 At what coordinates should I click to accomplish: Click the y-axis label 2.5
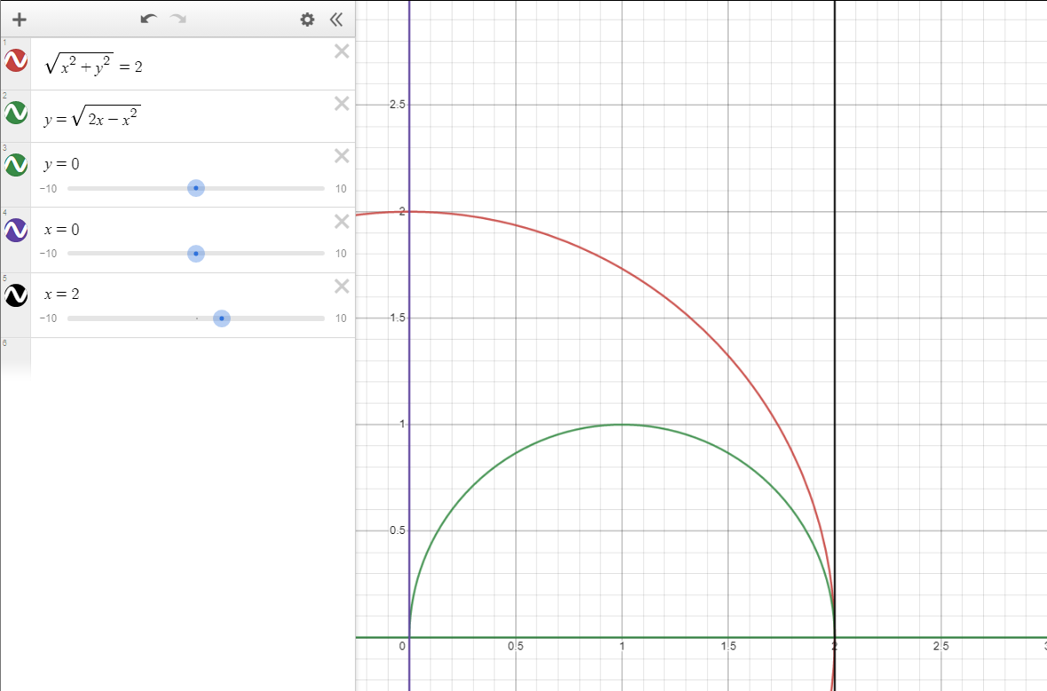coord(398,105)
